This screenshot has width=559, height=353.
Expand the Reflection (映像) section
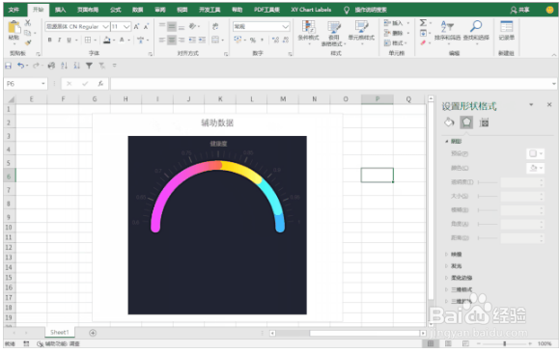click(x=446, y=255)
